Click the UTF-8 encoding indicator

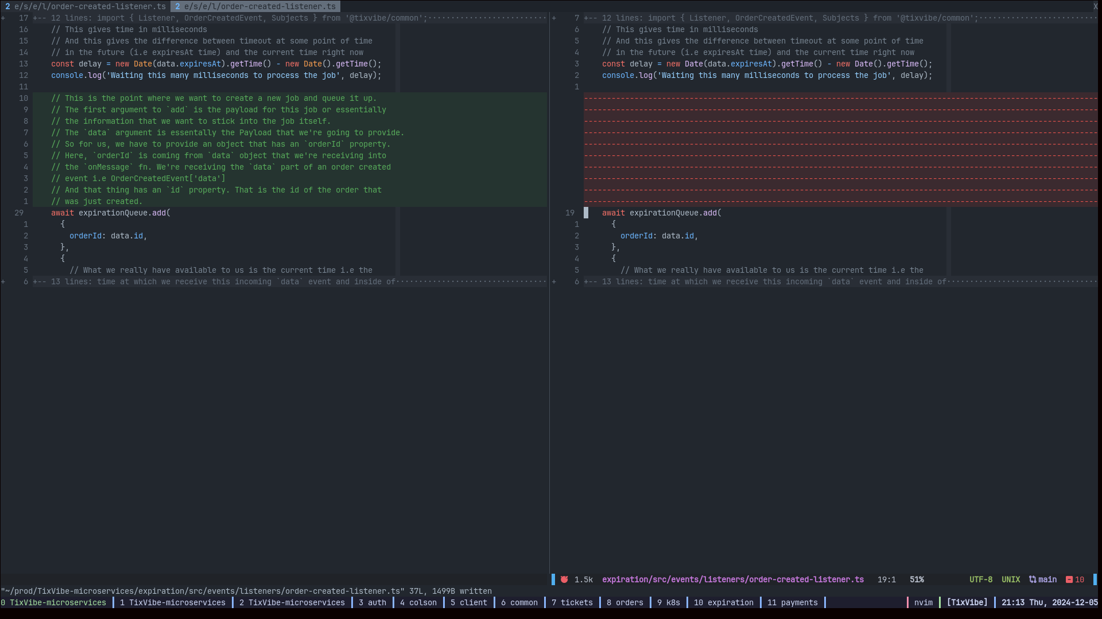(x=980, y=579)
